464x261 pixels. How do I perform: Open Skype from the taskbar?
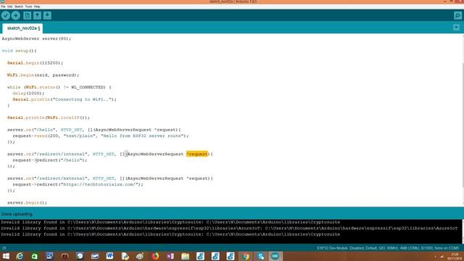click(x=260, y=256)
